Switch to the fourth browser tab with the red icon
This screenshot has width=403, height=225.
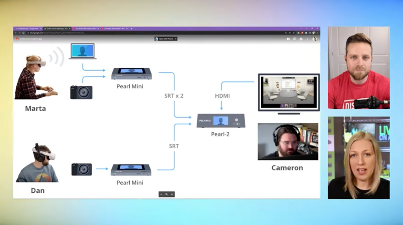point(114,29)
